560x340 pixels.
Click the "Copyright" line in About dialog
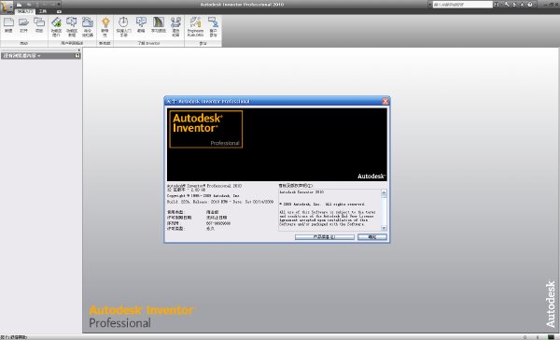(x=203, y=196)
